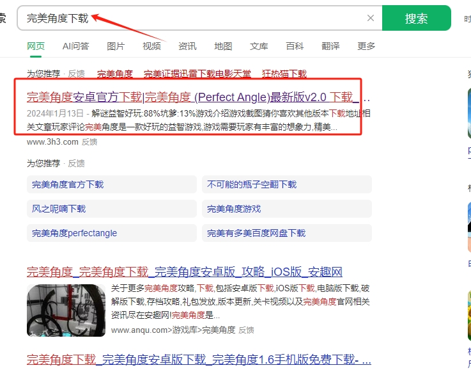Screen dimensions: 471x370
Task: Open suggestion 完美证据迅雷下载电影天堂
Action: point(197,74)
